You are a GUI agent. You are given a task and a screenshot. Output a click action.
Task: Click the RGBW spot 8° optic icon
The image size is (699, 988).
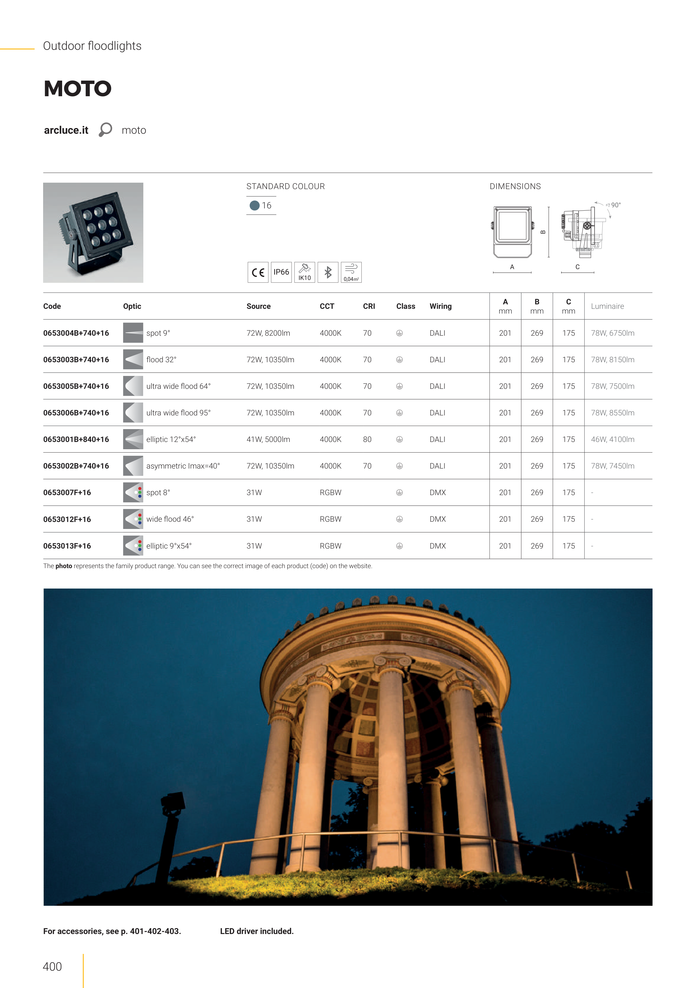[x=133, y=492]
